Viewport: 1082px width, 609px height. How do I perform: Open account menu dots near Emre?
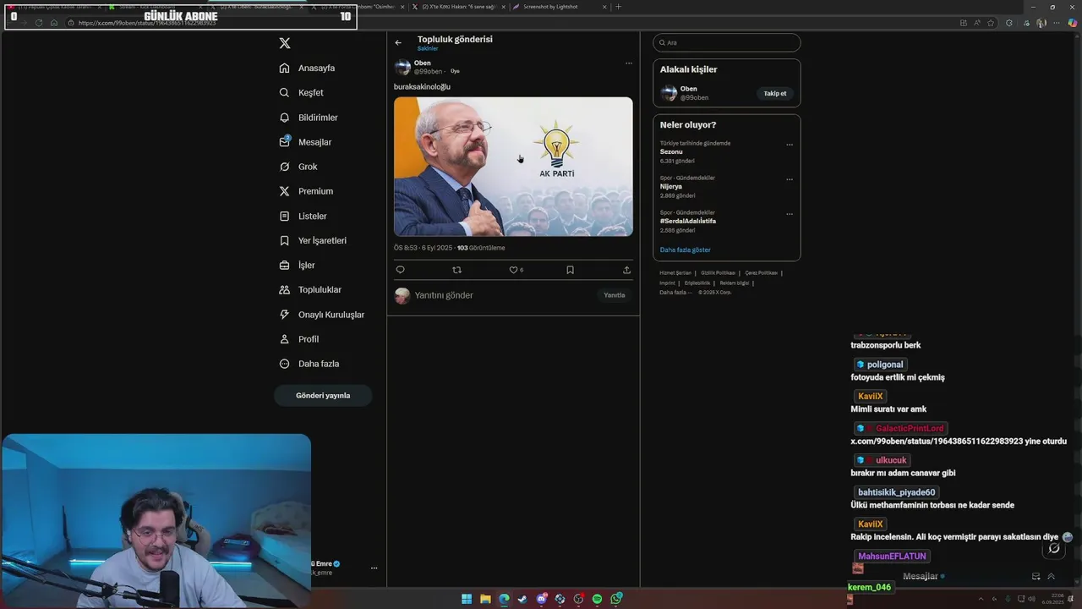tap(374, 568)
